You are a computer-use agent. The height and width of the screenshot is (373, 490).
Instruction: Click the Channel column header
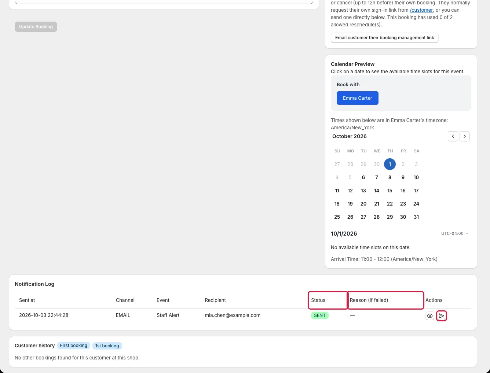(125, 300)
